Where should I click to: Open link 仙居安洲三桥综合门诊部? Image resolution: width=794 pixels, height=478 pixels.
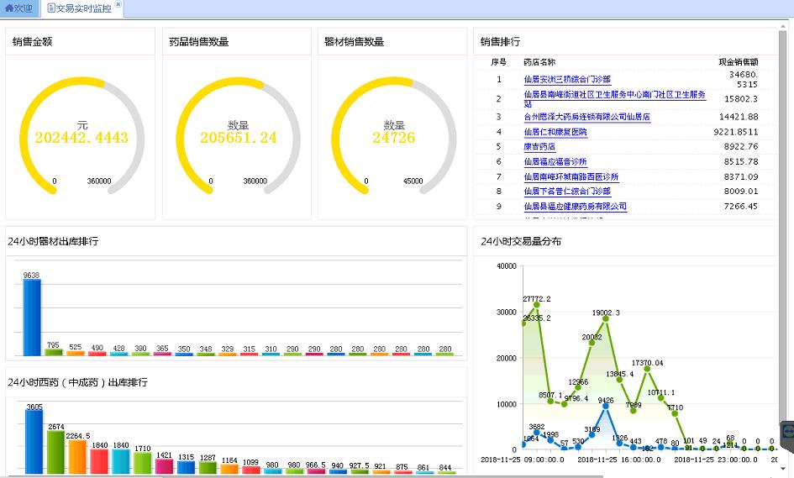[x=567, y=80]
